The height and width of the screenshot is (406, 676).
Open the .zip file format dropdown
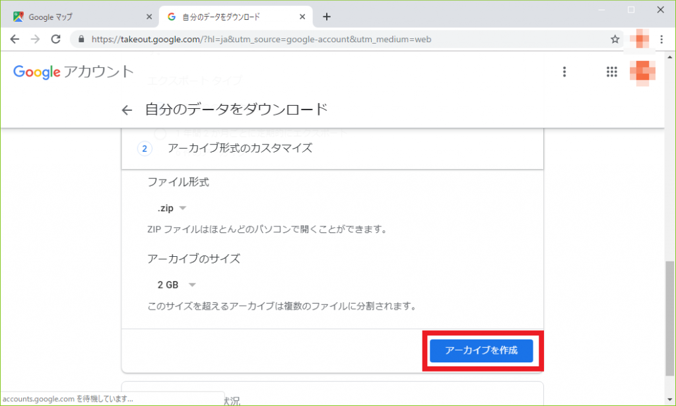tap(172, 208)
